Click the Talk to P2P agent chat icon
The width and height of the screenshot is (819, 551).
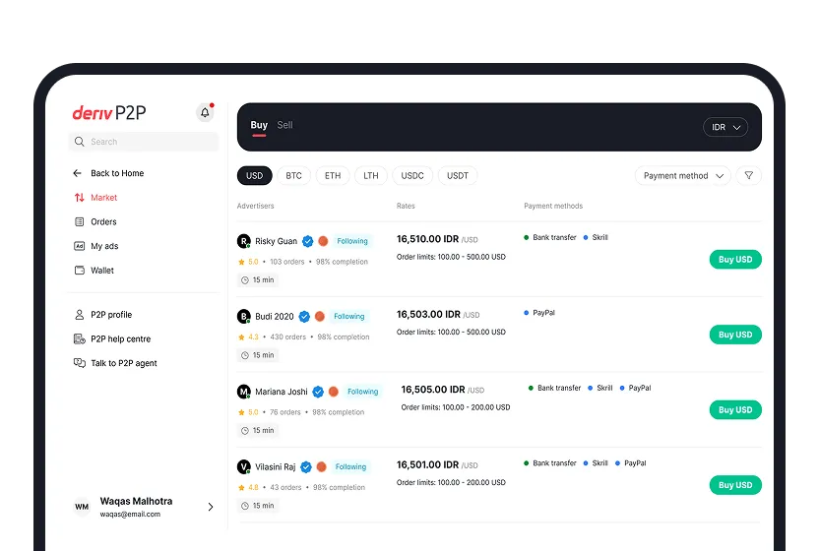click(80, 363)
